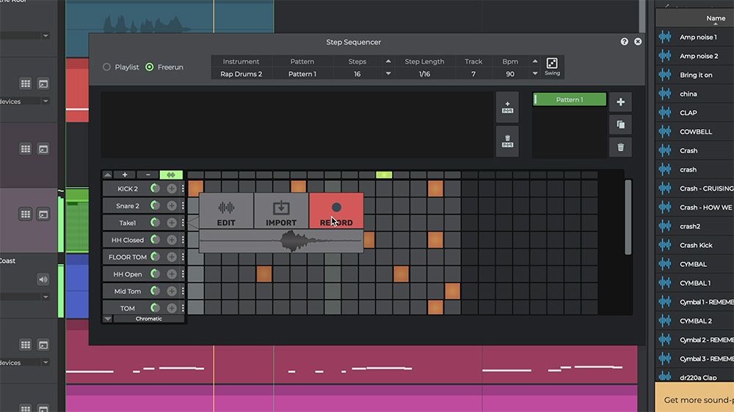Toggle active Mid Tom step
This screenshot has height=412, width=734.
point(452,291)
